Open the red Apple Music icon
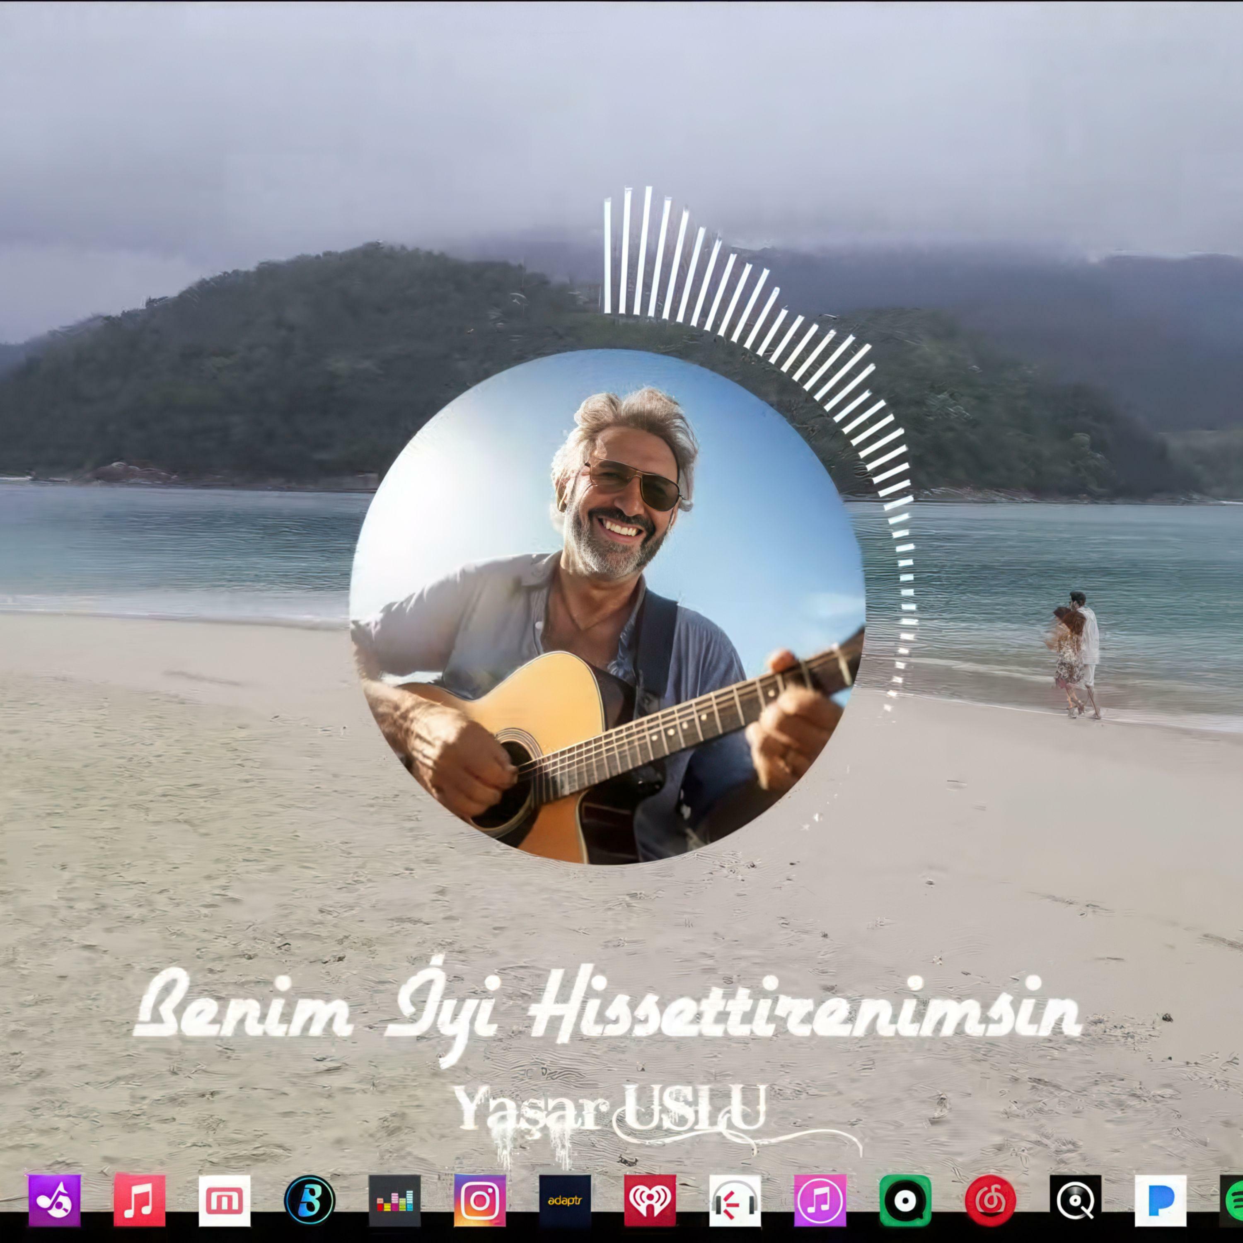This screenshot has height=1243, width=1243. pyautogui.click(x=140, y=1200)
